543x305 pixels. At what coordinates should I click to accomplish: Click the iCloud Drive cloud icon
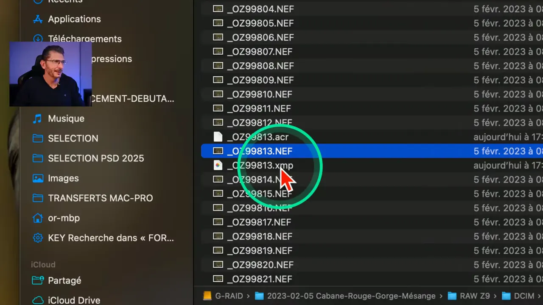(38, 300)
